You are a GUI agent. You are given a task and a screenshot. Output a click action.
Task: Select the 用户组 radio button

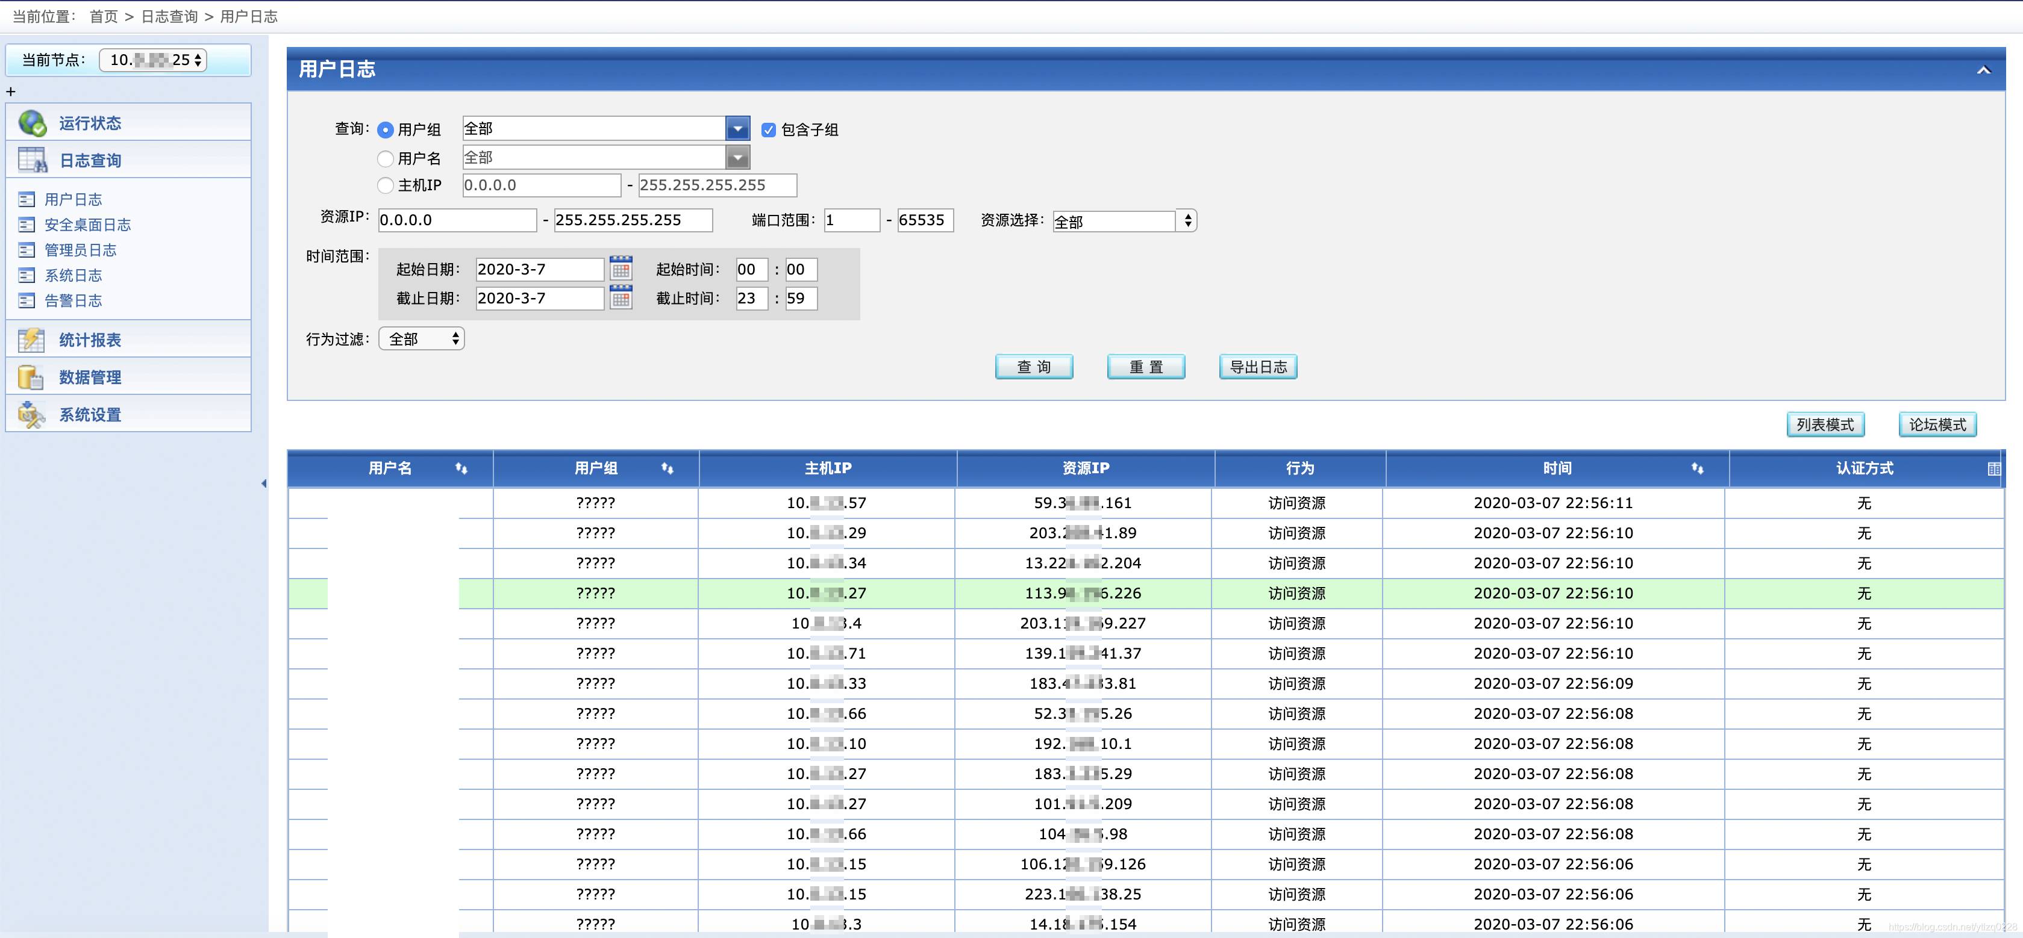point(385,129)
